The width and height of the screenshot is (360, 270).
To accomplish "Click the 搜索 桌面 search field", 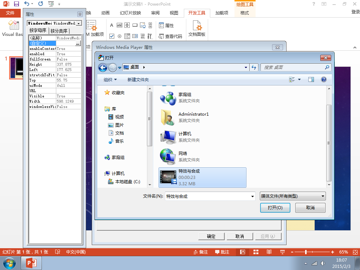I will pyautogui.click(x=296, y=67).
